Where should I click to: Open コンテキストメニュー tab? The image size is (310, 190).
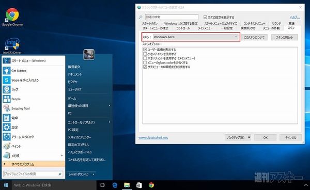tap(254, 23)
